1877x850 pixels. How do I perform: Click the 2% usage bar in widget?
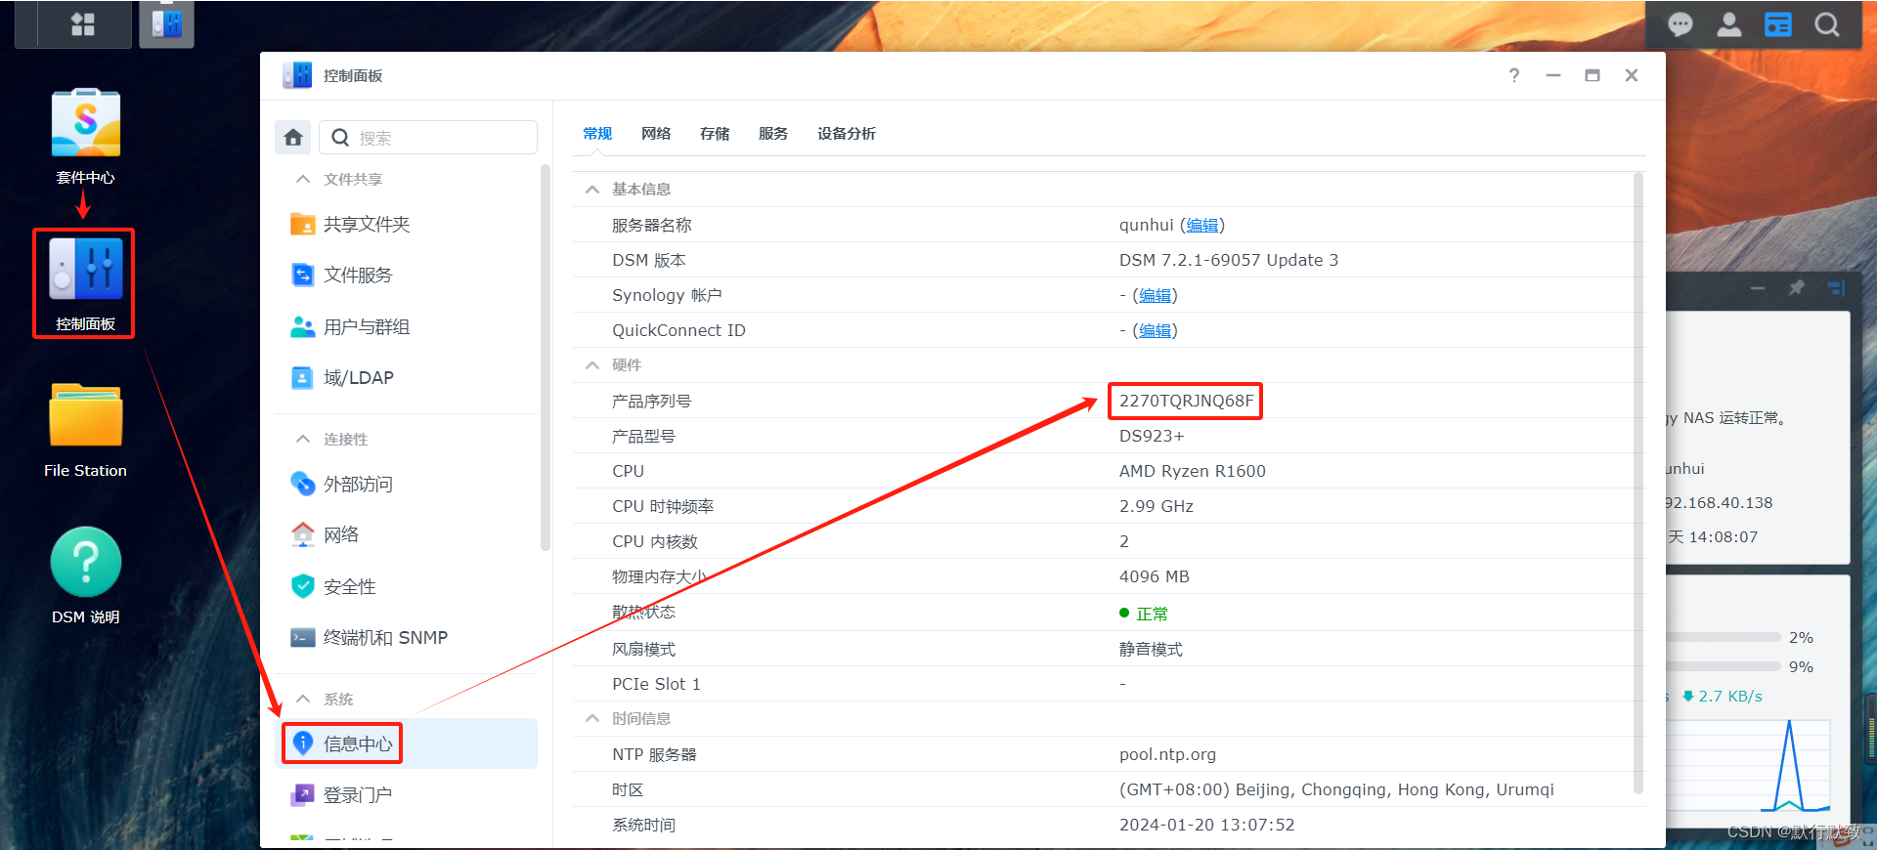1724,637
